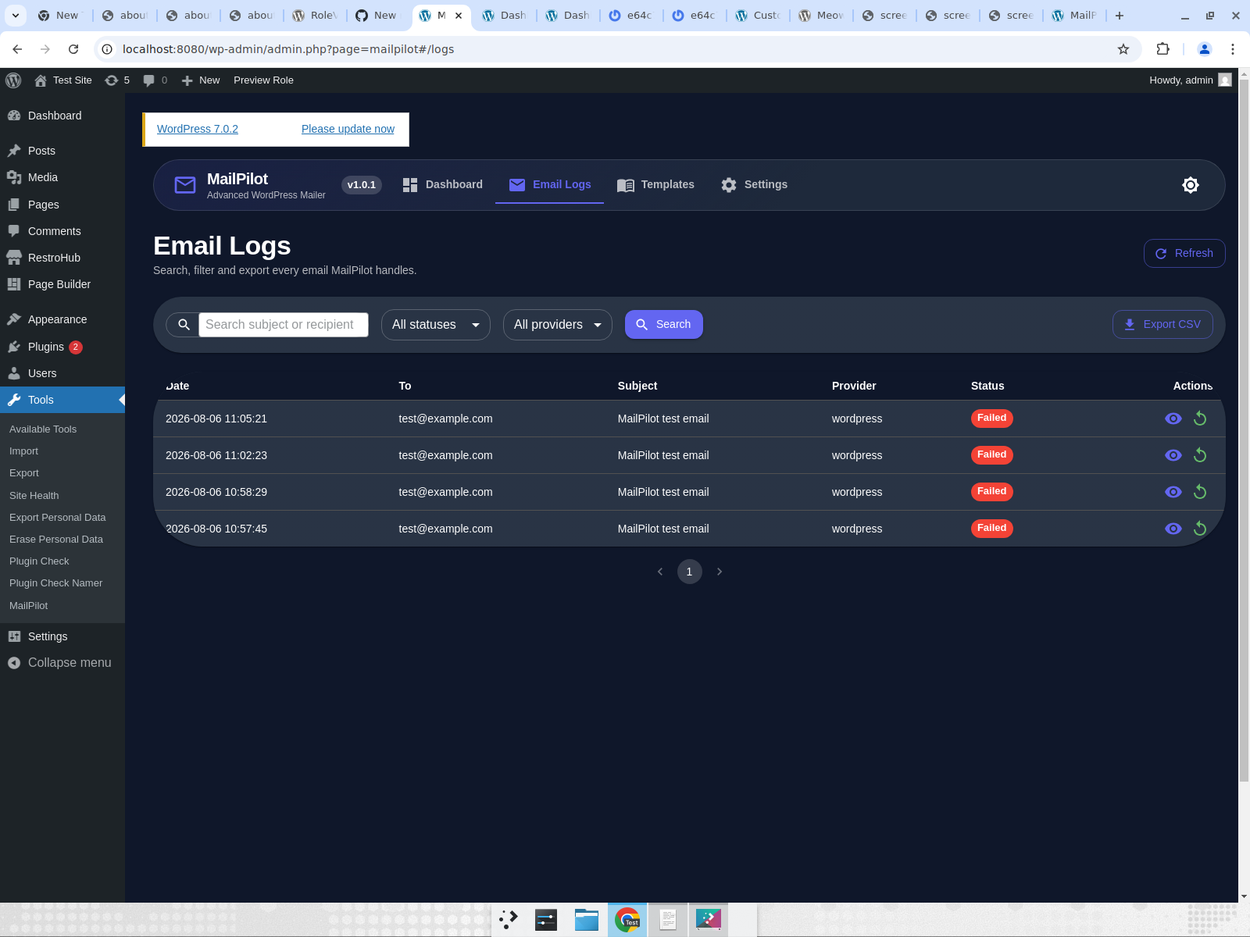Viewport: 1250px width, 937px height.
Task: Toggle the MailPilot dark/light theme icon
Action: pyautogui.click(x=1191, y=185)
